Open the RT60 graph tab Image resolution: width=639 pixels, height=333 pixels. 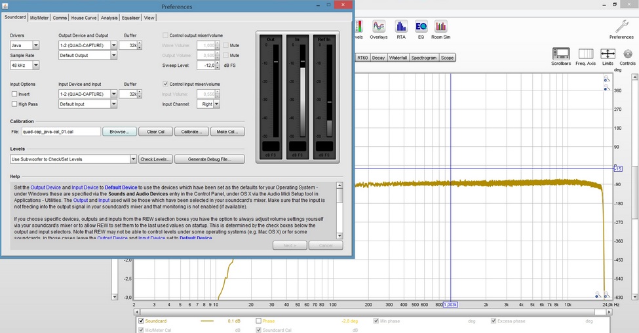pos(362,58)
